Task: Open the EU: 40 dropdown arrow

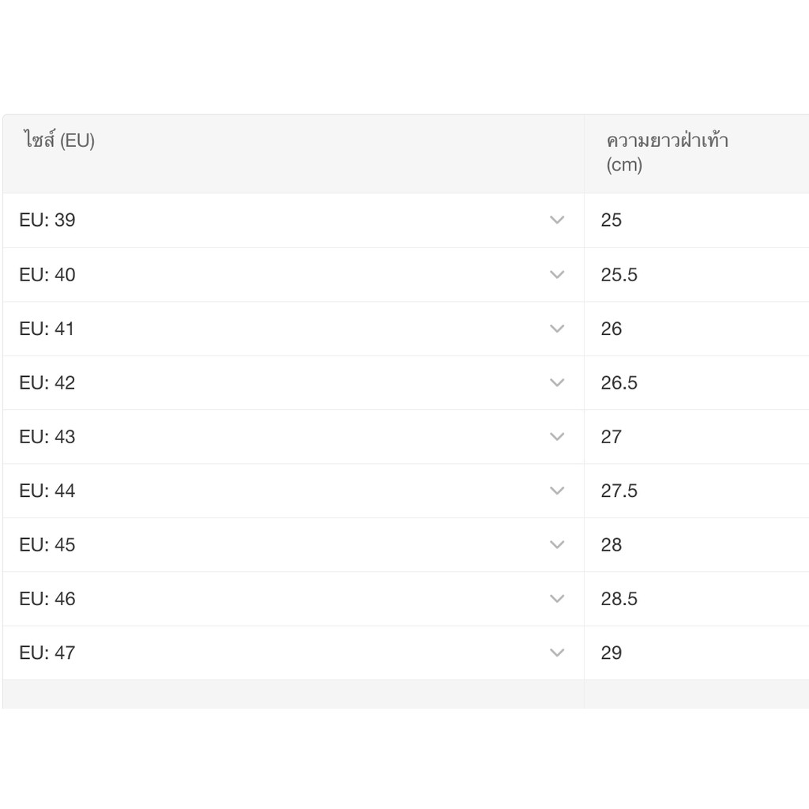Action: (x=557, y=274)
